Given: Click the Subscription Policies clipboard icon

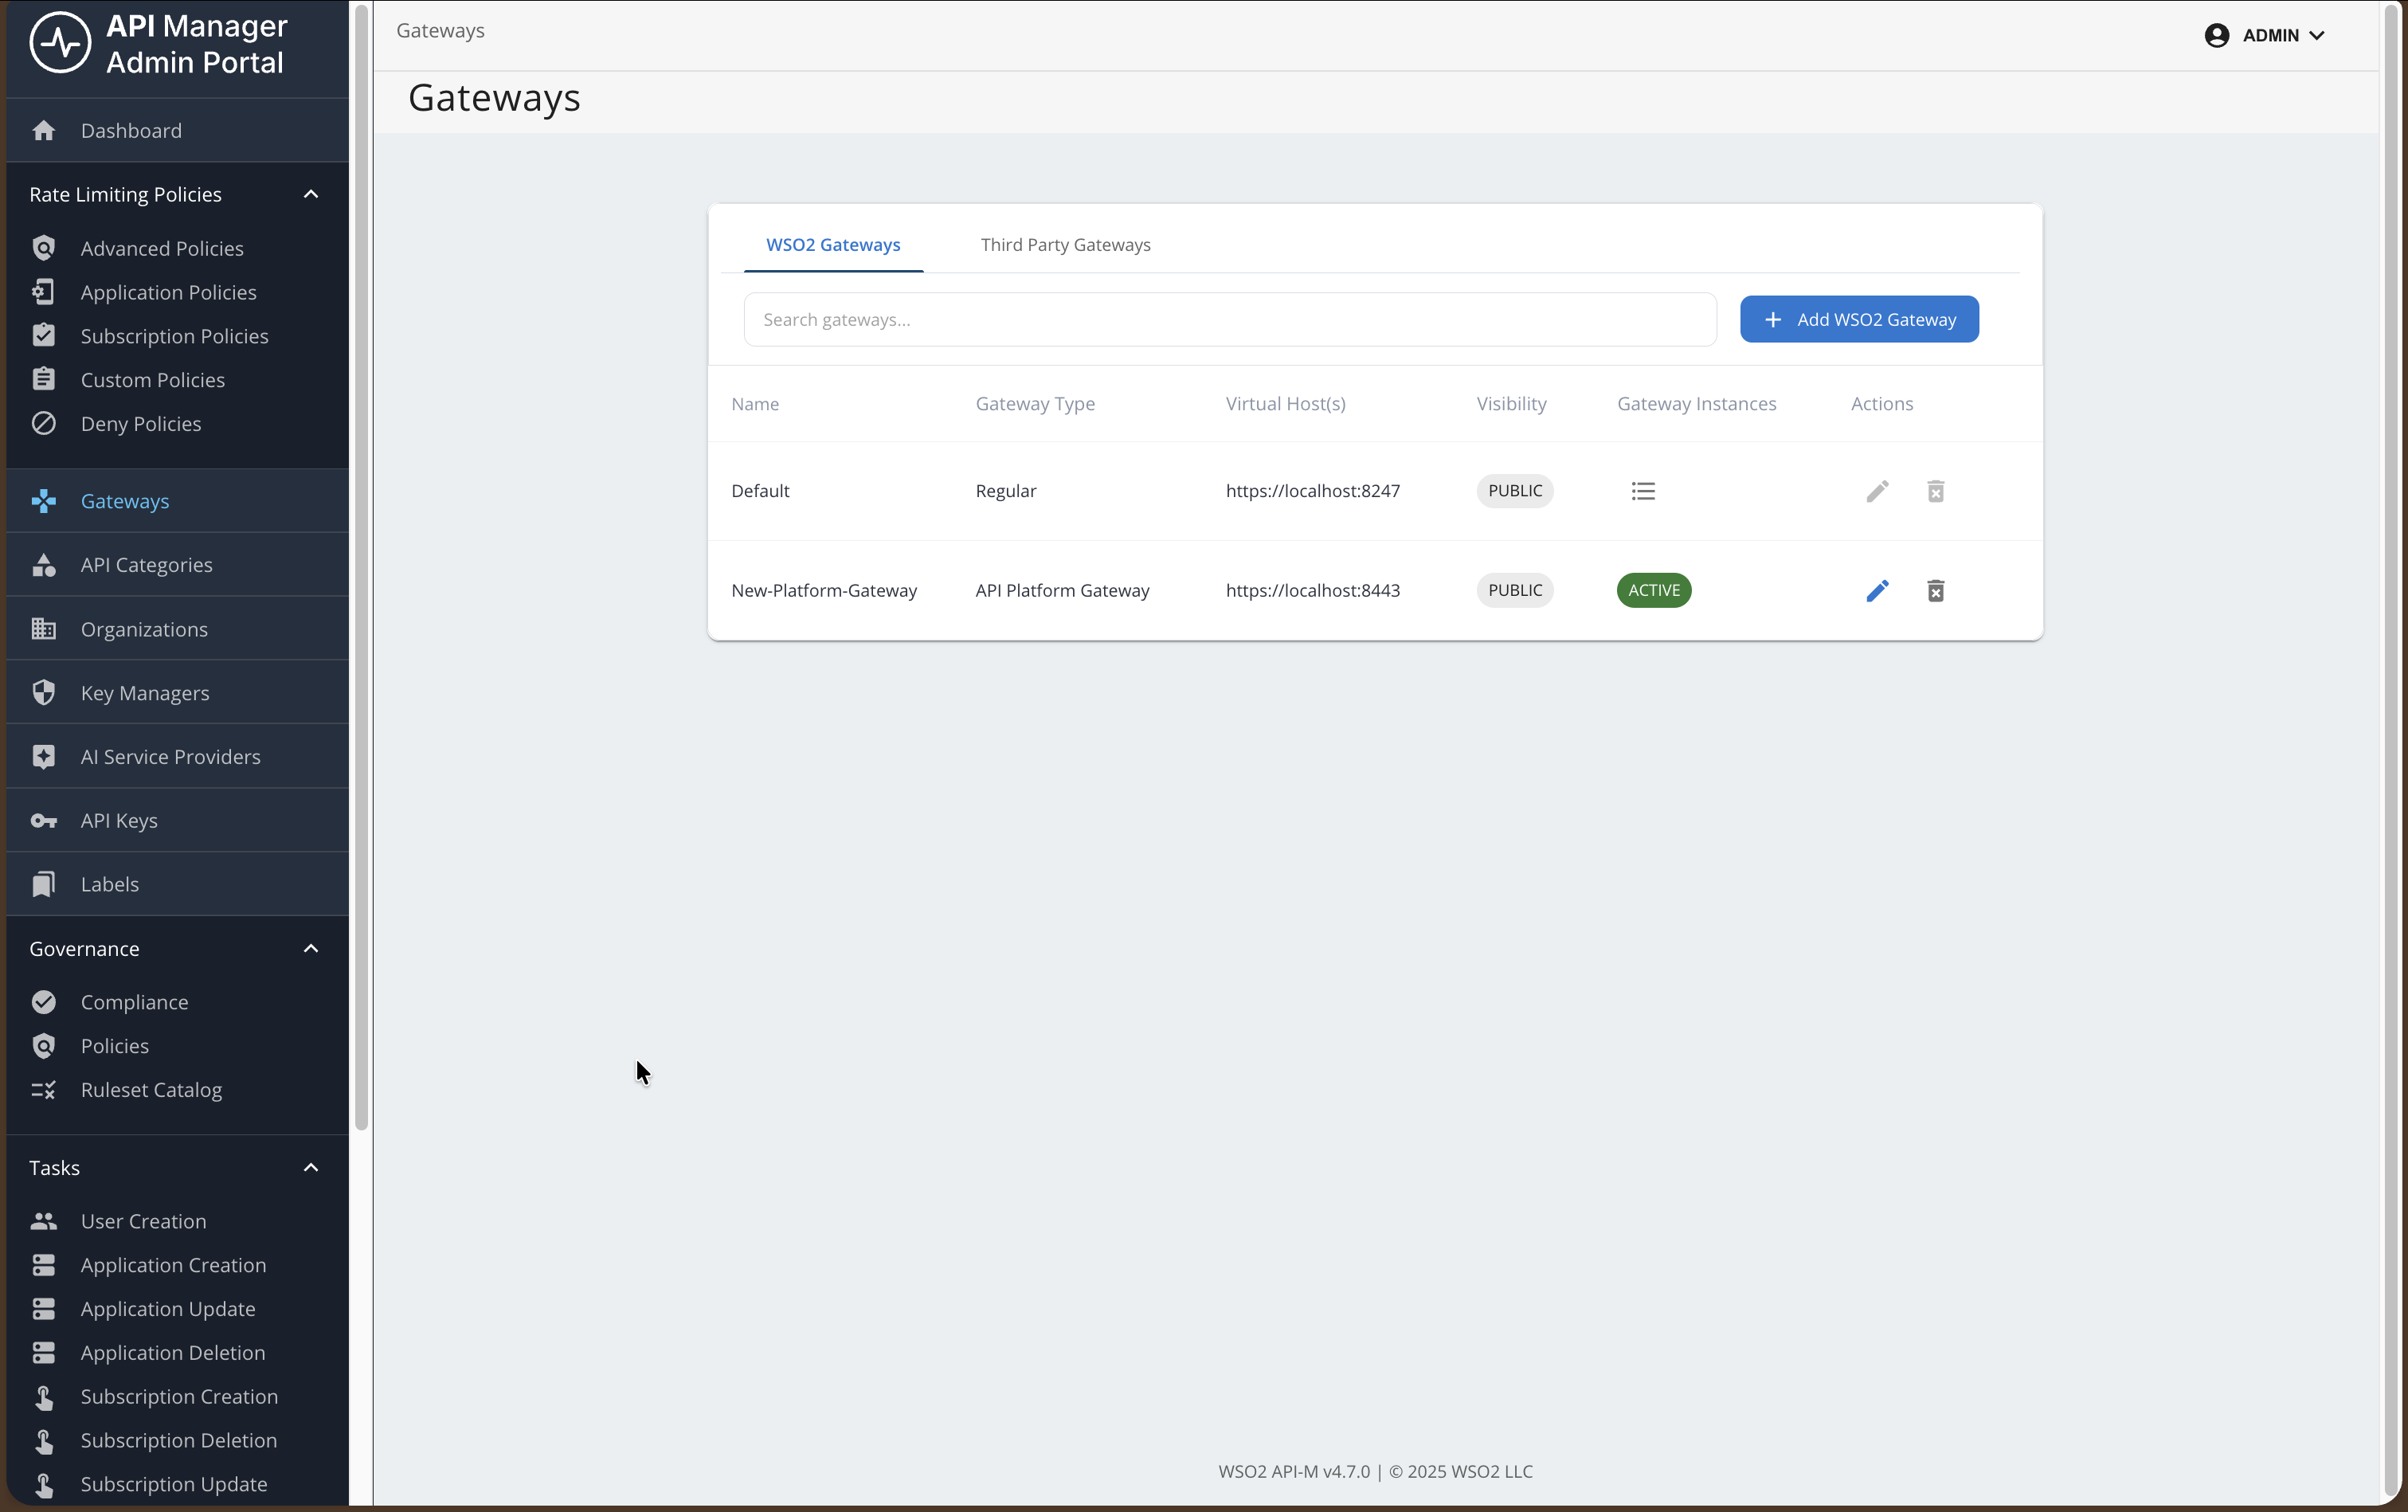Looking at the screenshot, I should coord(43,335).
